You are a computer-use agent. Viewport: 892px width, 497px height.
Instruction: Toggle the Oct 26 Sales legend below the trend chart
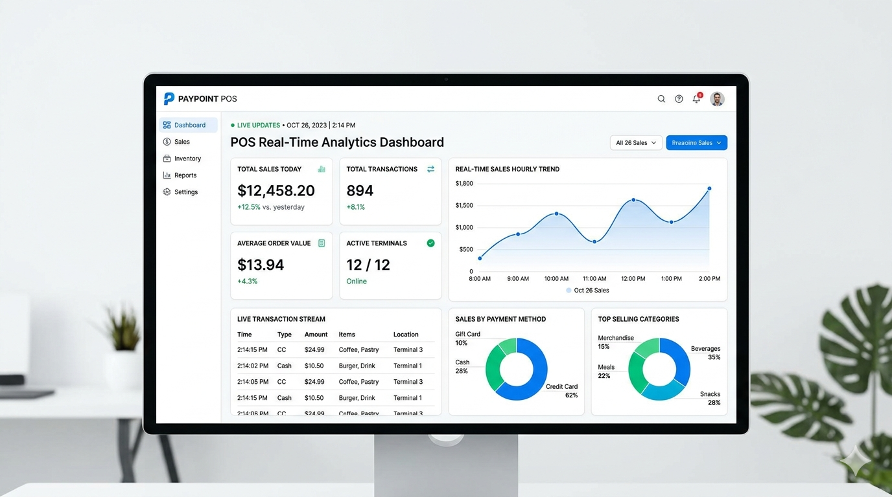point(587,291)
